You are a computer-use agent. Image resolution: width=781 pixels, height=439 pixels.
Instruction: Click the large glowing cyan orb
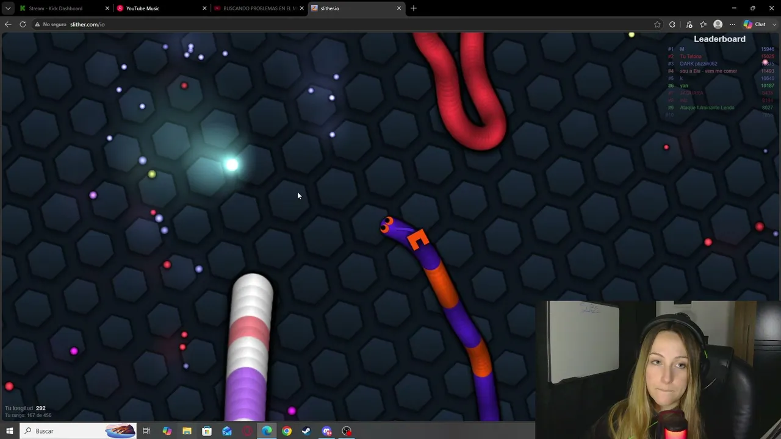tap(231, 164)
